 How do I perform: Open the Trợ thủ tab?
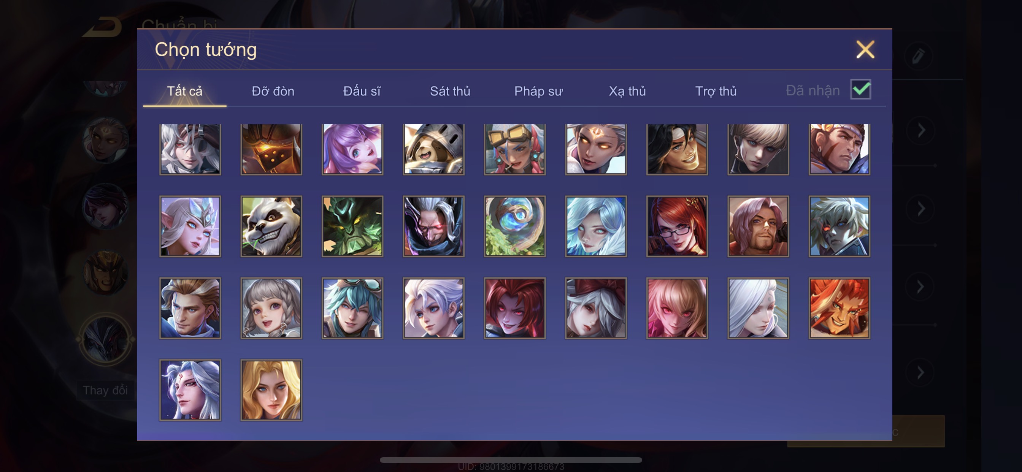[x=716, y=91]
